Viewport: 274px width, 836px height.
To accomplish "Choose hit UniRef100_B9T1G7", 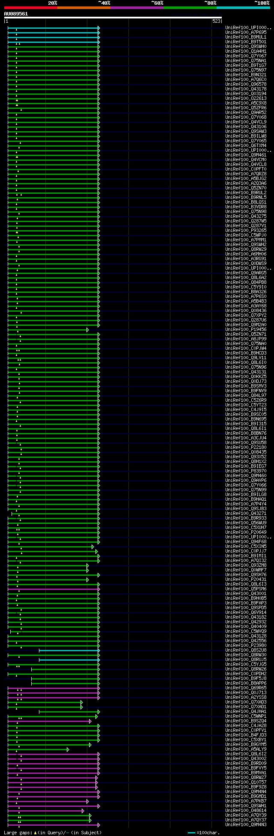I will click(x=246, y=65).
